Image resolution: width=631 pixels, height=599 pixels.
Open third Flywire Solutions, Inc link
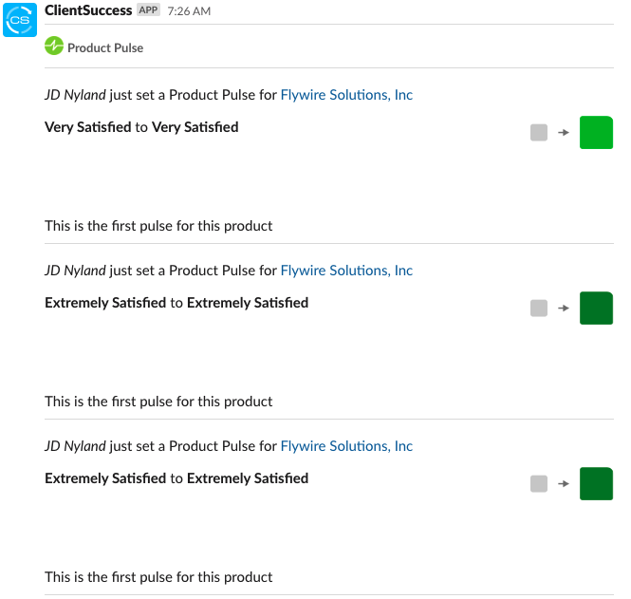346,445
